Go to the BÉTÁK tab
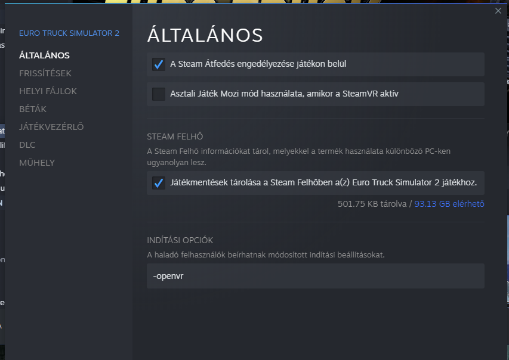 [x=33, y=109]
